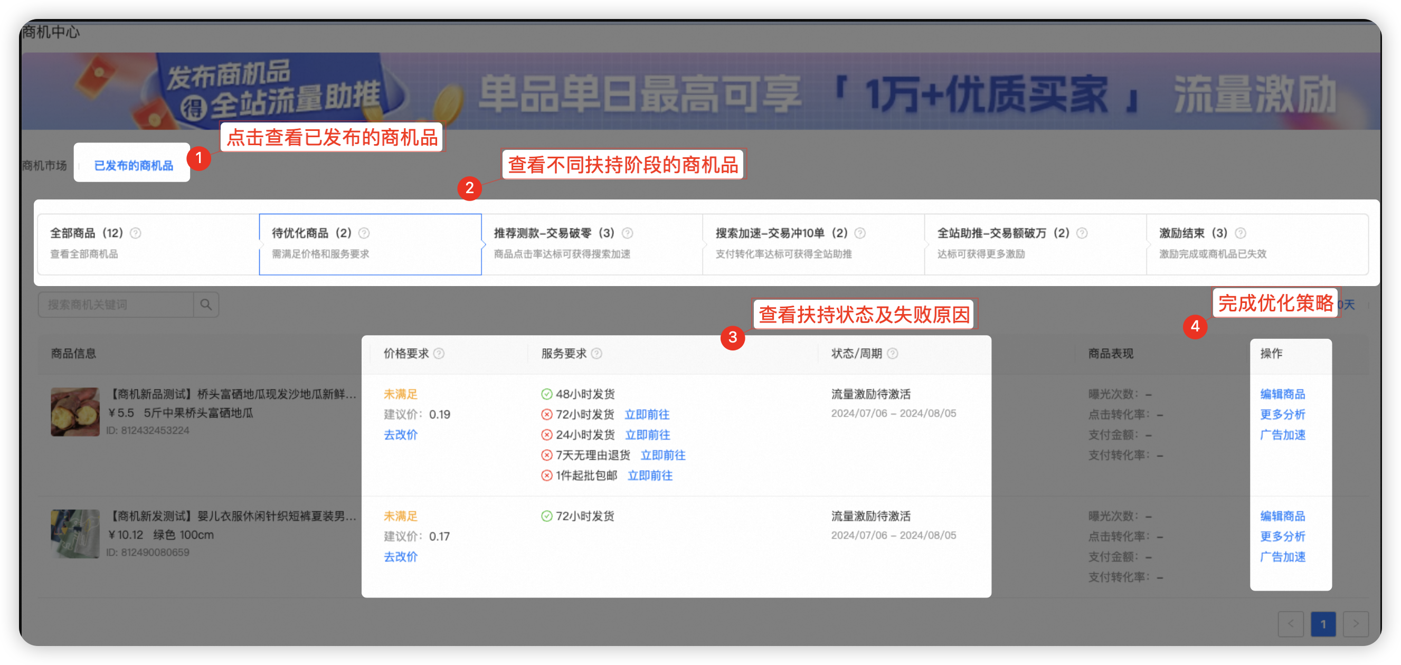This screenshot has width=1401, height=665.
Task: Click the previous page arrow in pagination
Action: tap(1291, 624)
